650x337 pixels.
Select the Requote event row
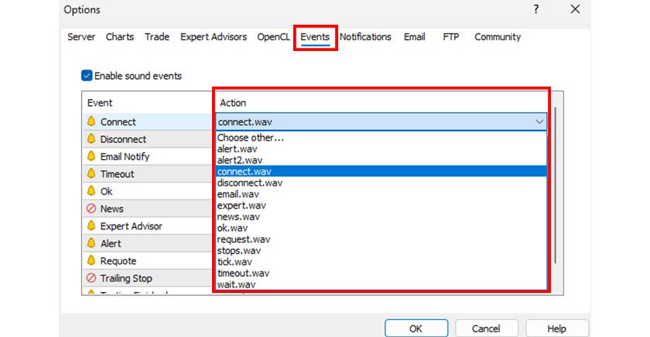point(118,260)
